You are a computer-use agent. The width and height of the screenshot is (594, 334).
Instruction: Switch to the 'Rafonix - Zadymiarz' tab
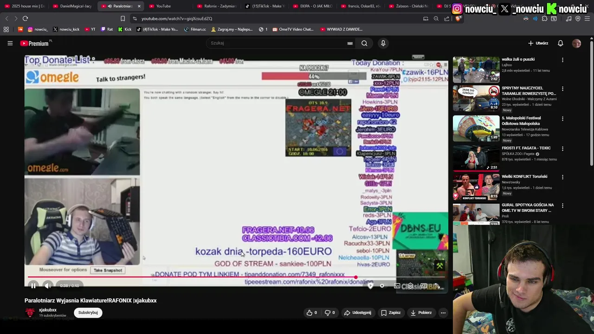[x=217, y=6]
